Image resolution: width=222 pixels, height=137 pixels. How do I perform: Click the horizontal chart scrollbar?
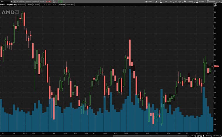point(146,136)
